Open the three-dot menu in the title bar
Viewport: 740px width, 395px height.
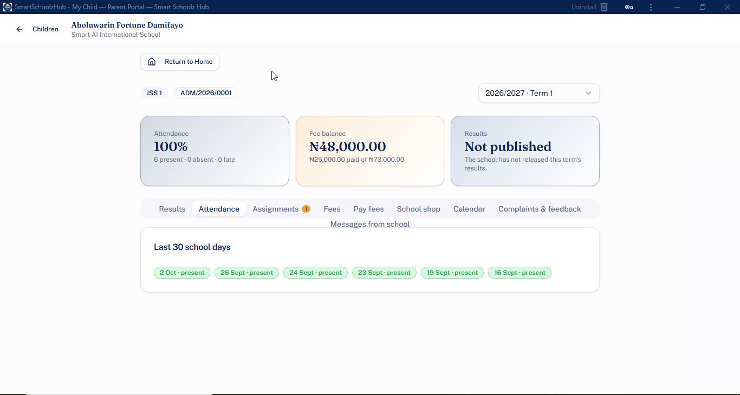651,7
